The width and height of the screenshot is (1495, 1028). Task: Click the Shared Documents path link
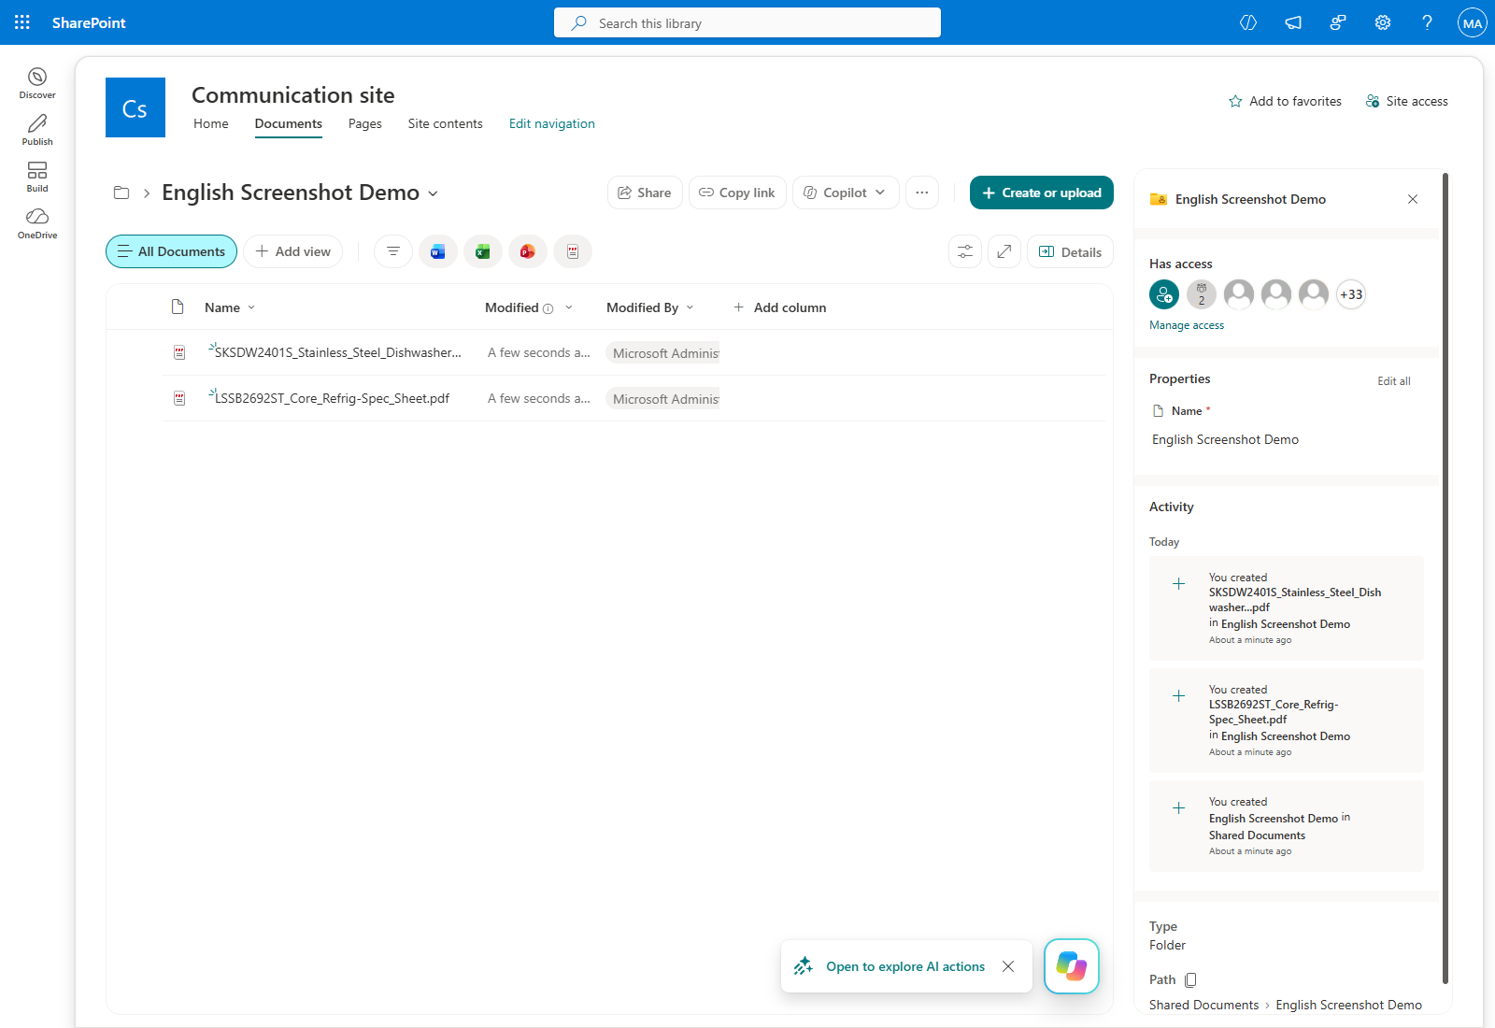pyautogui.click(x=1204, y=1005)
